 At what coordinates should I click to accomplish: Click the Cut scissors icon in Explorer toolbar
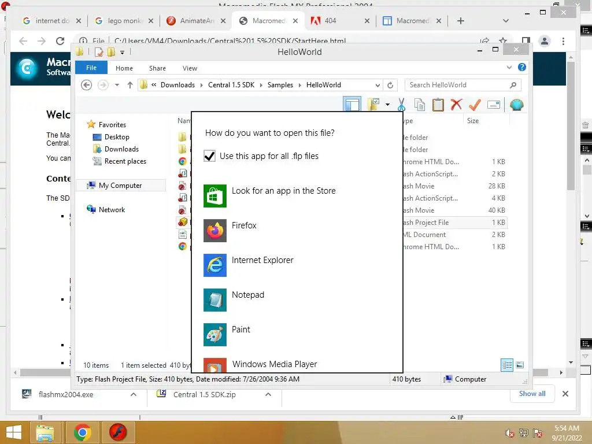click(x=401, y=105)
